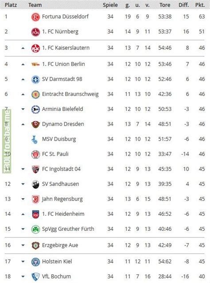Click the Union Berlin team logo
Screen dimensions: 210x283
pos(35,64)
